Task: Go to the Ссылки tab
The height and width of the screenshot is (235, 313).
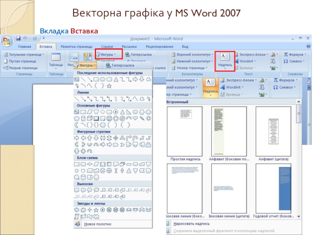Action: tap(107, 47)
